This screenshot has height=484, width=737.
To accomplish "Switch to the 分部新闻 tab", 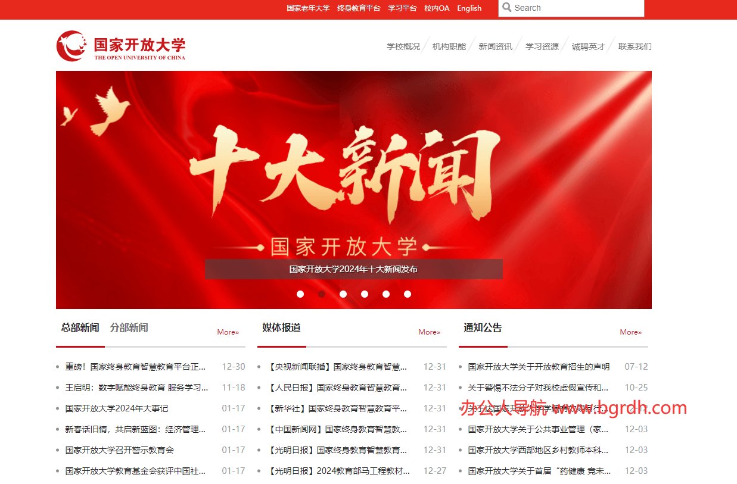I will (129, 327).
